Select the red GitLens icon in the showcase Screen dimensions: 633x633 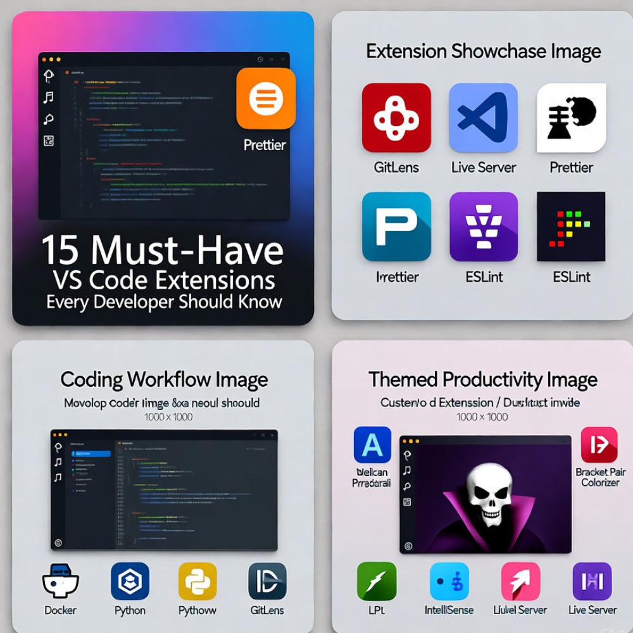[396, 118]
